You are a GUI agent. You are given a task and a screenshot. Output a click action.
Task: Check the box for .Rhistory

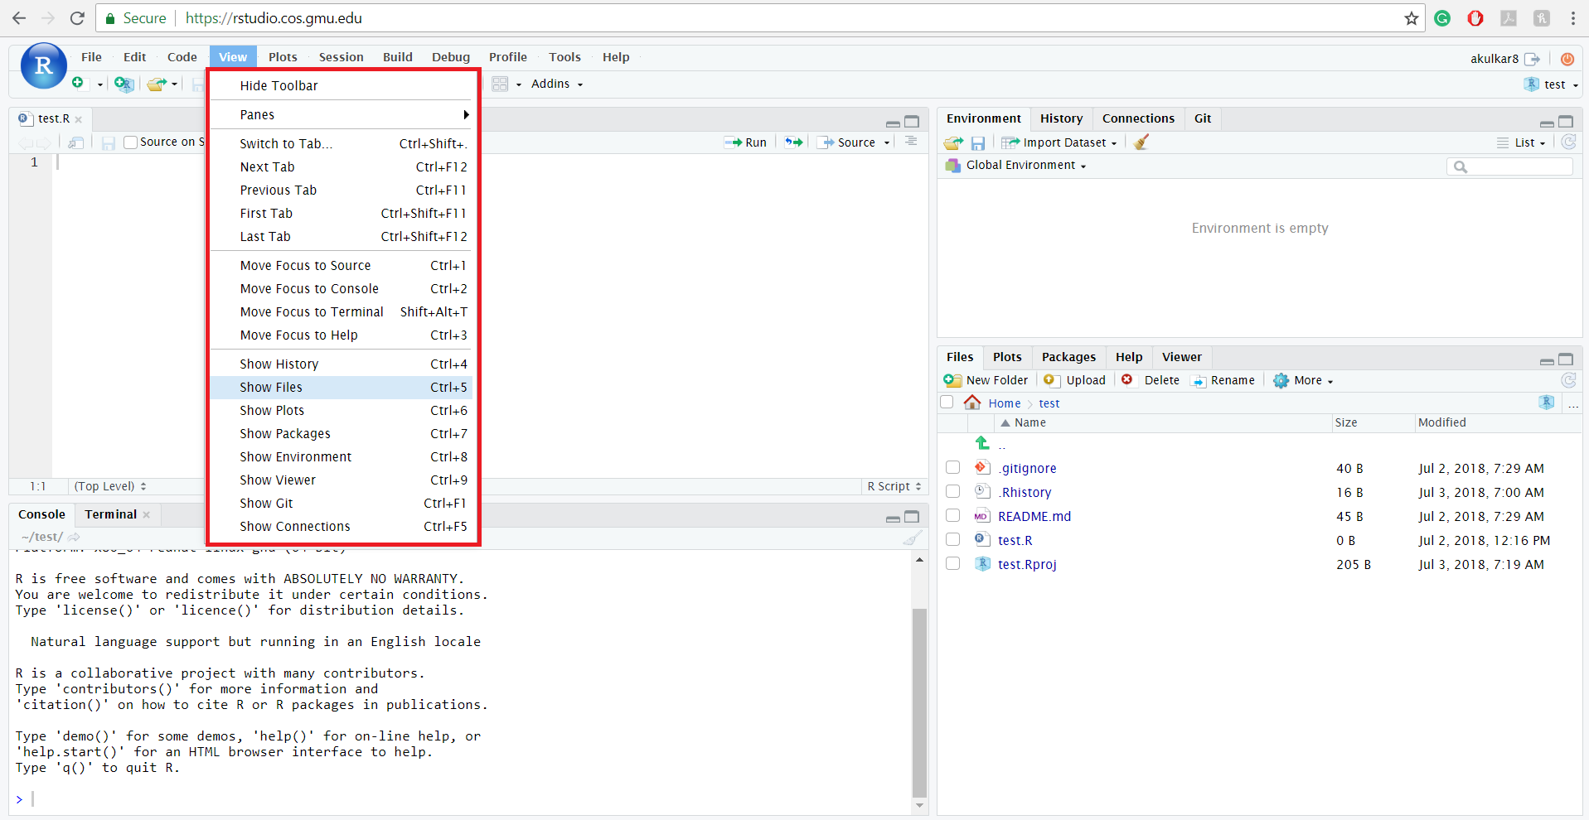click(x=953, y=492)
